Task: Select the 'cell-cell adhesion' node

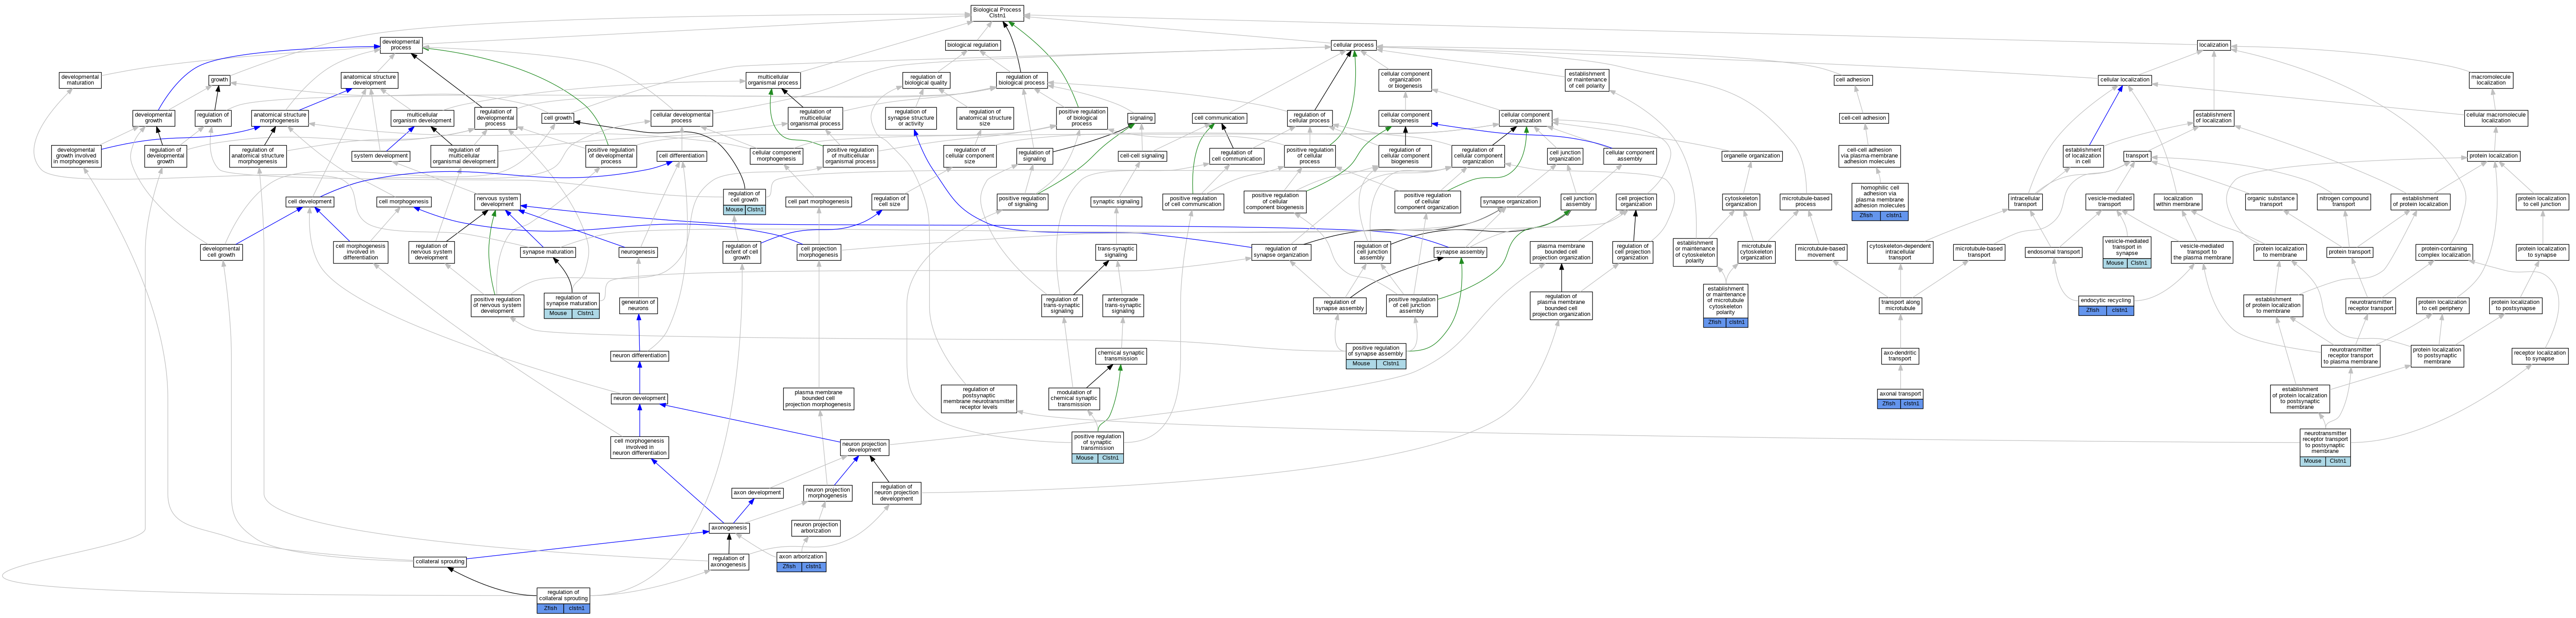Action: [1864, 118]
